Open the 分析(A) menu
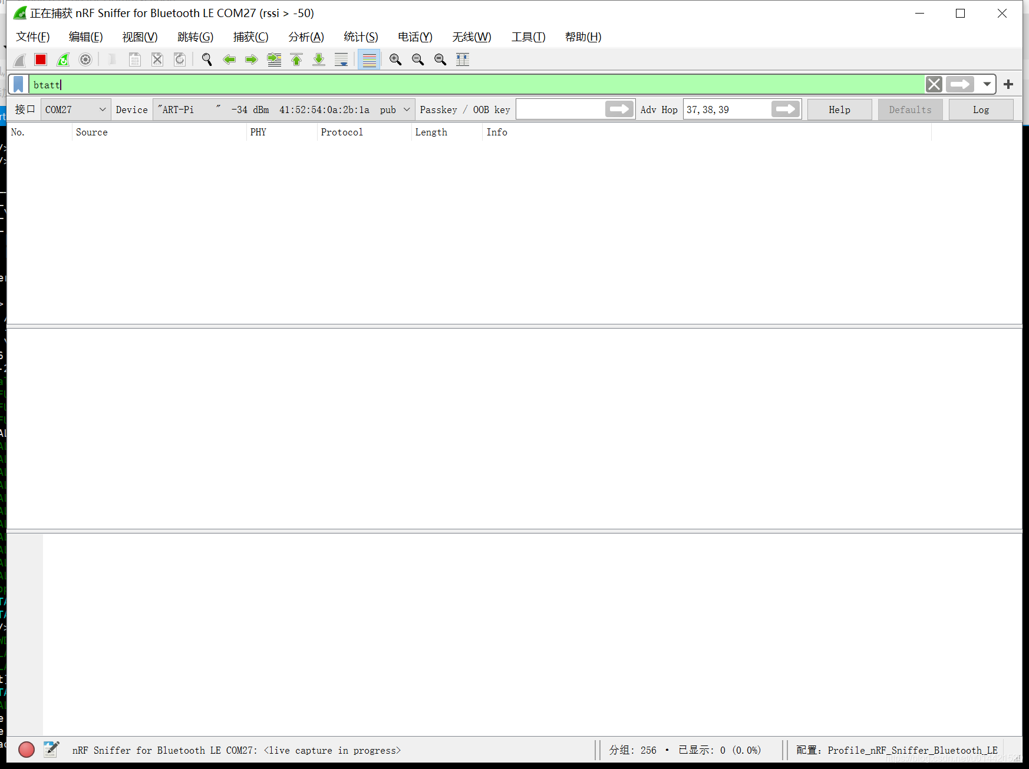This screenshot has height=769, width=1029. point(306,37)
